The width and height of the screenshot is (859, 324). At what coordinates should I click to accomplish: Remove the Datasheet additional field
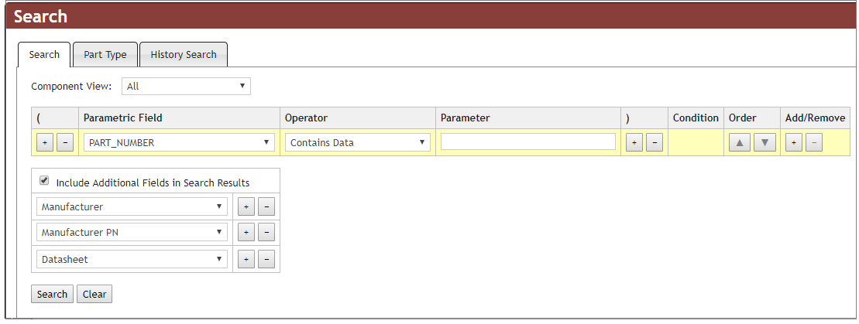(x=266, y=259)
